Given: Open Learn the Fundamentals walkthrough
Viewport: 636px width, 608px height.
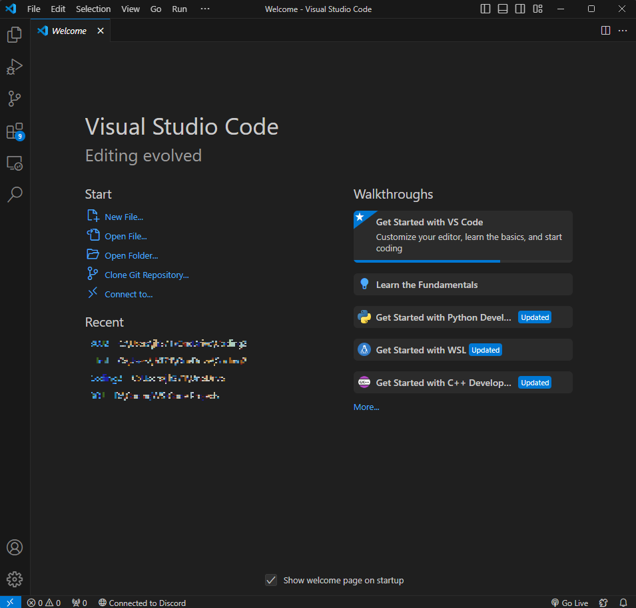Looking at the screenshot, I should (x=463, y=285).
